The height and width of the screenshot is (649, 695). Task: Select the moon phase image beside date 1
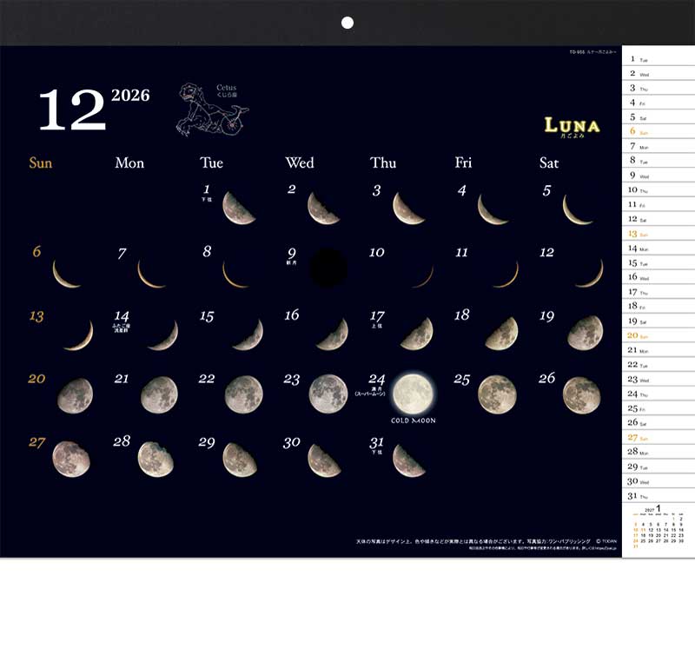click(238, 208)
